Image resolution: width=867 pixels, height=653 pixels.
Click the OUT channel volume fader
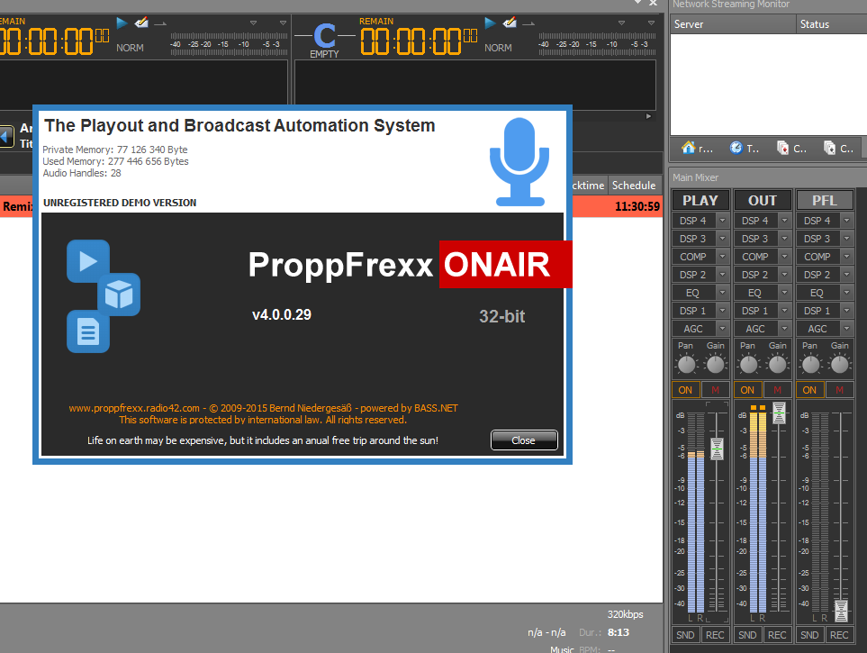pos(779,413)
